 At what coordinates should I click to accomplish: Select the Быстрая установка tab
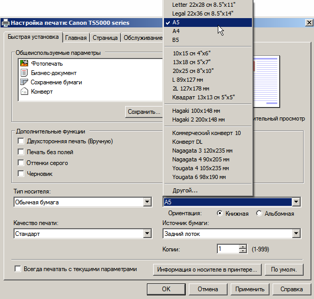33,37
